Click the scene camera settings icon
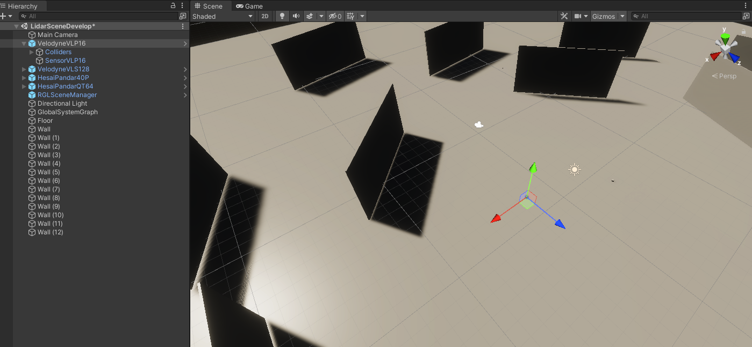 click(578, 16)
